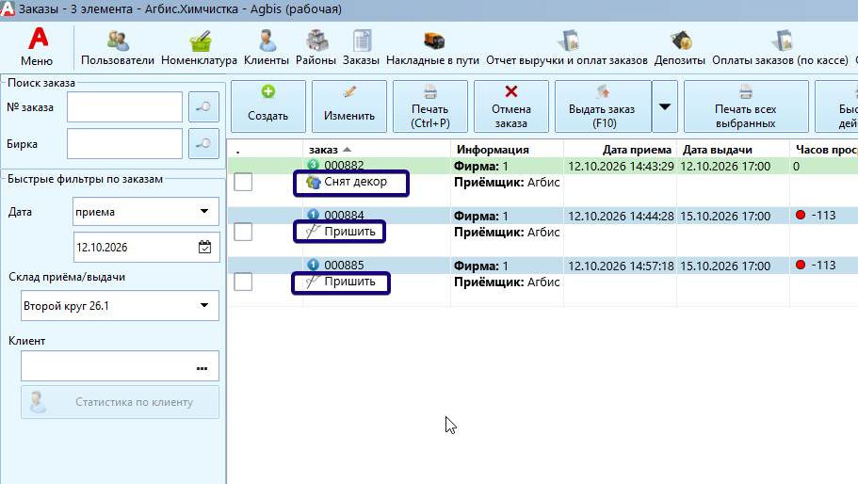Click Пришить status of order 000885

[349, 282]
